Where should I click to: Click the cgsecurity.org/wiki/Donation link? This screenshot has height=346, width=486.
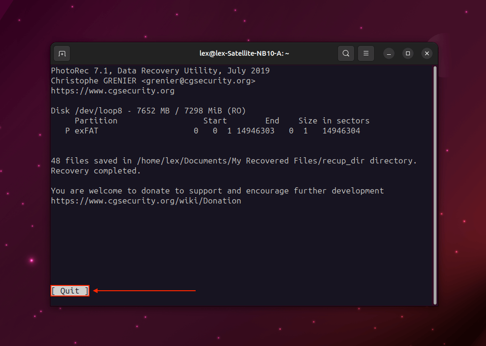click(x=146, y=201)
